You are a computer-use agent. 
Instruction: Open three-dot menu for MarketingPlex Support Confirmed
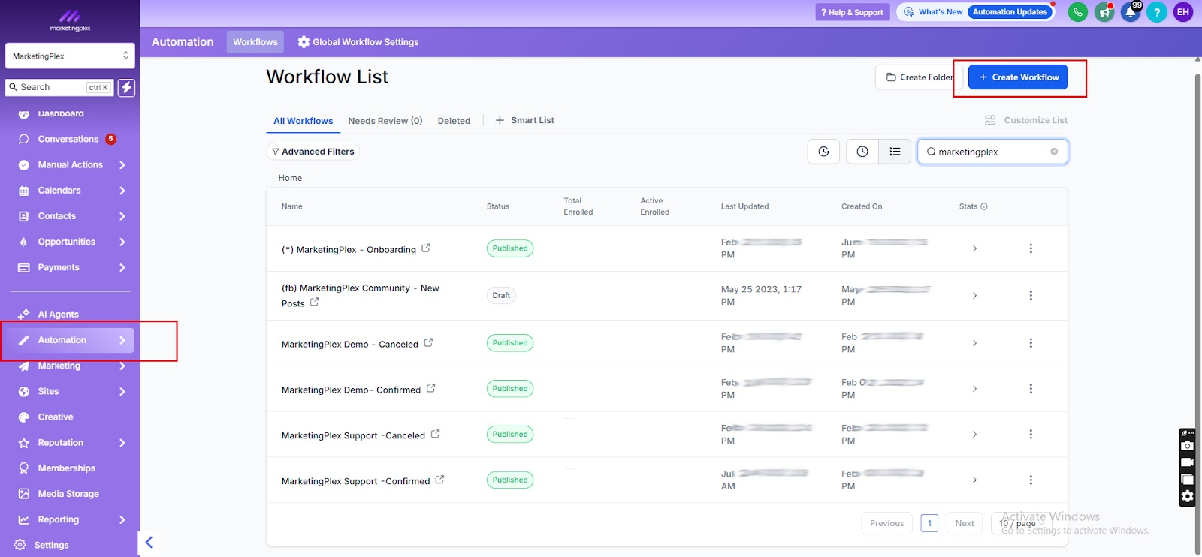[x=1031, y=480]
